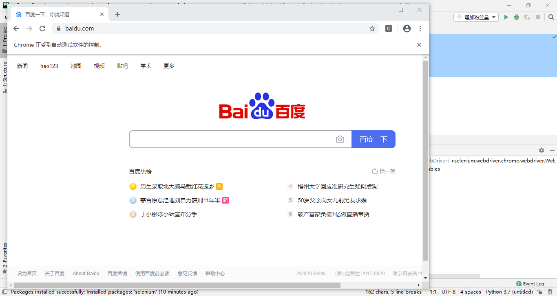Open the settings gear in PyCharm tool window
Image resolution: width=557 pixels, height=296 pixels.
click(x=542, y=150)
